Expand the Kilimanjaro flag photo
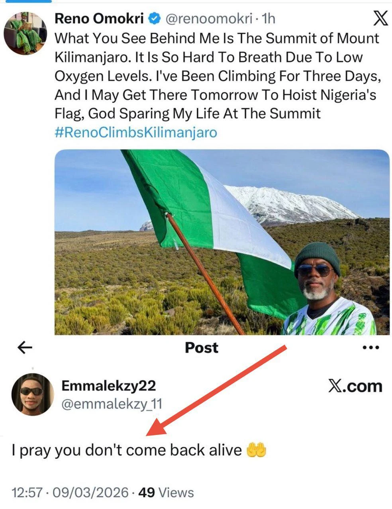Image resolution: width=392 pixels, height=509 pixels. 221,242
